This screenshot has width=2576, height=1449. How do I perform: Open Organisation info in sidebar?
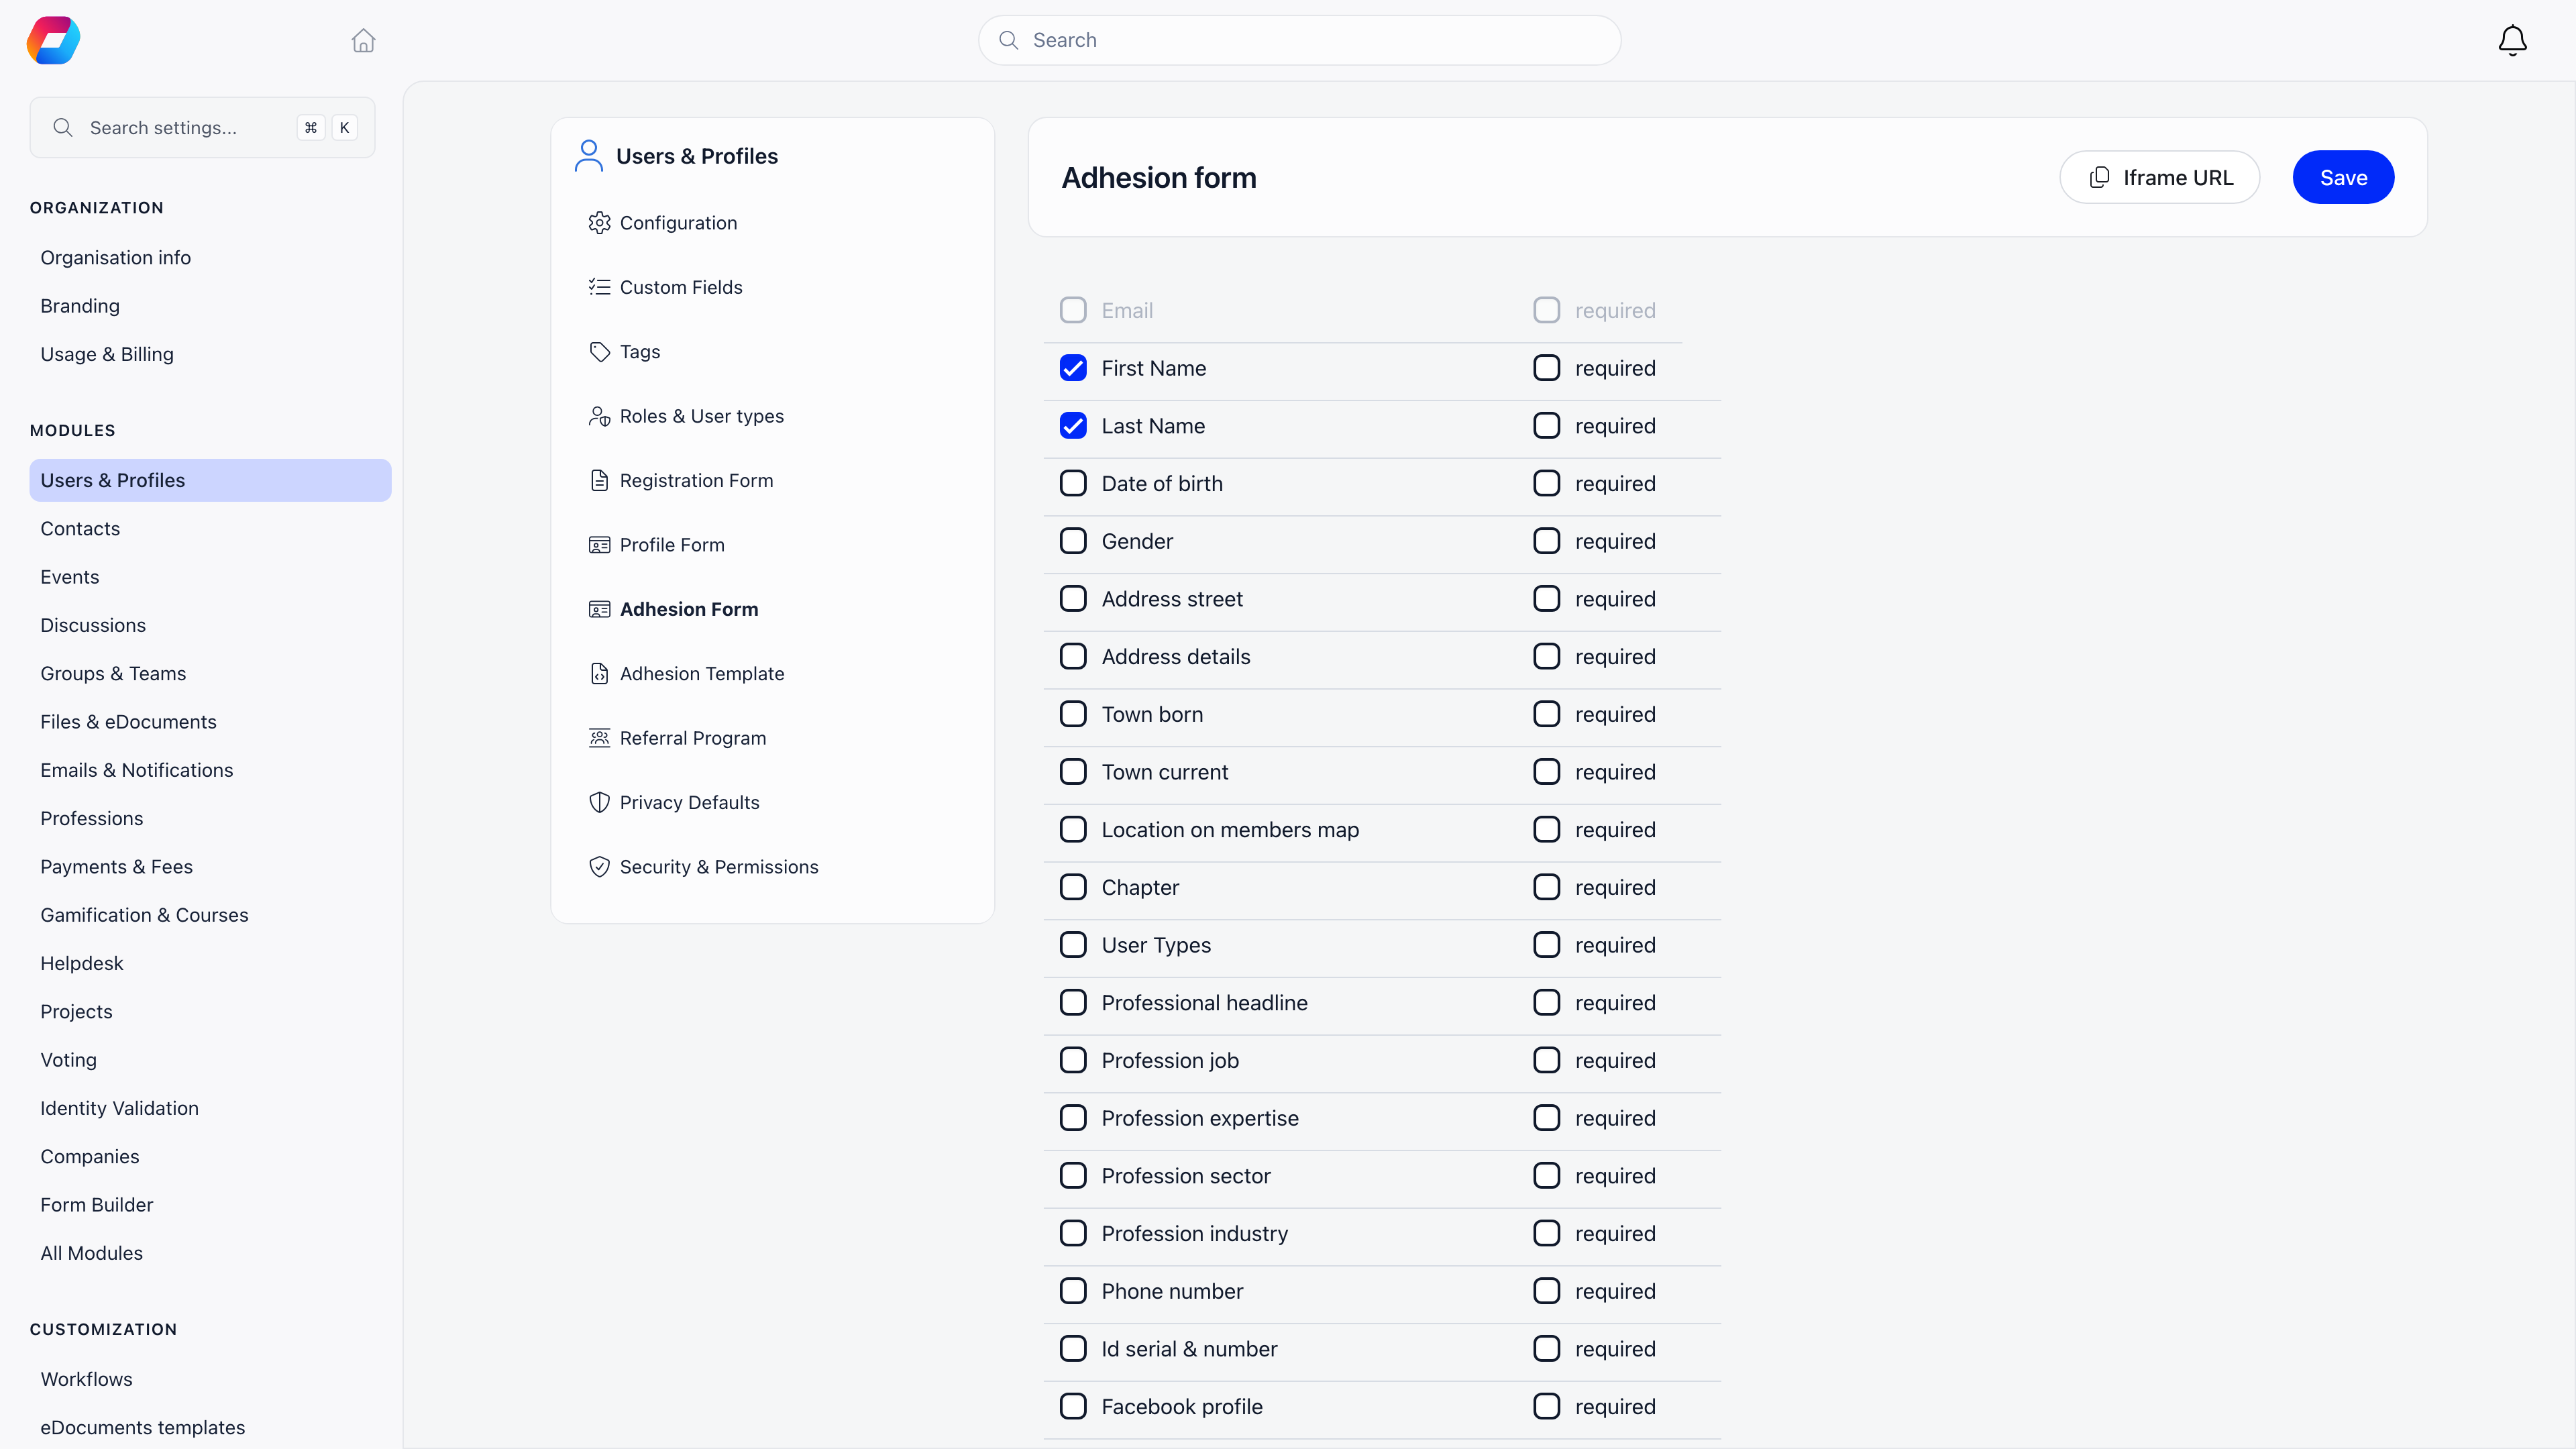click(115, 258)
